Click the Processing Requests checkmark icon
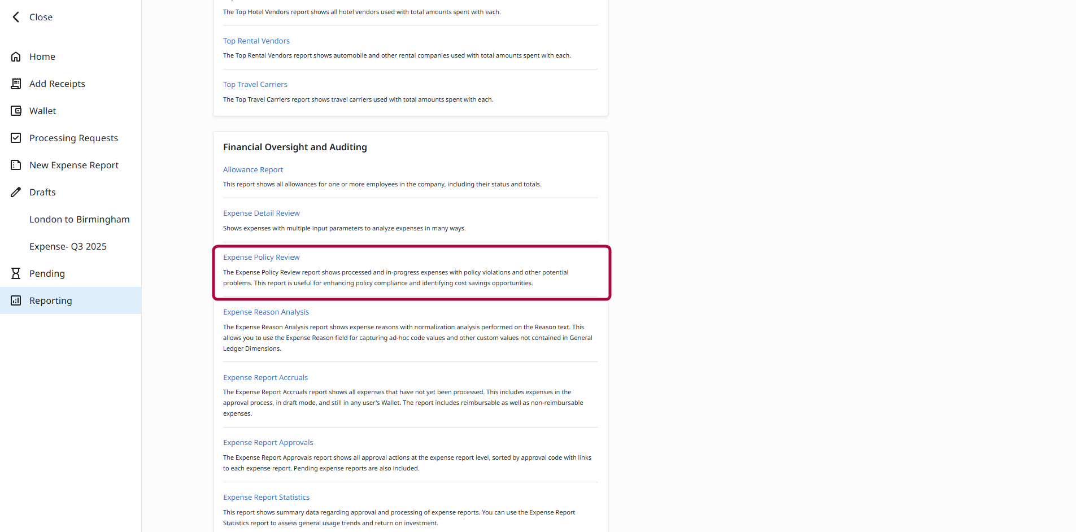 click(16, 138)
